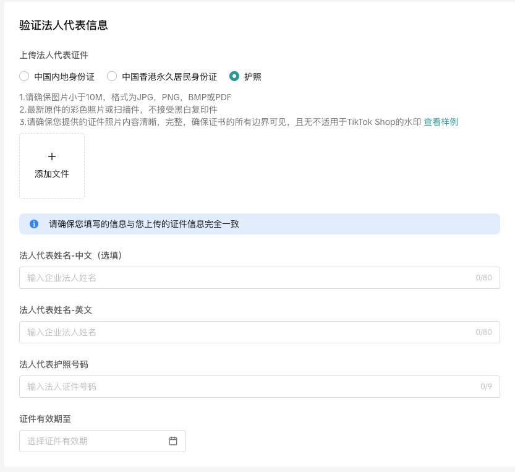The width and height of the screenshot is (515, 472).
Task: Click the 0/80 counter in English name field
Action: pos(483,332)
